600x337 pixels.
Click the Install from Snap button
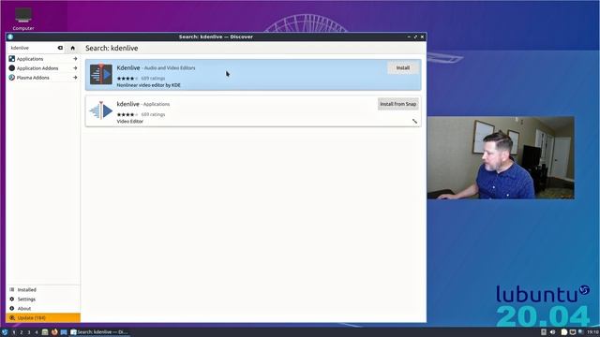[x=397, y=104]
